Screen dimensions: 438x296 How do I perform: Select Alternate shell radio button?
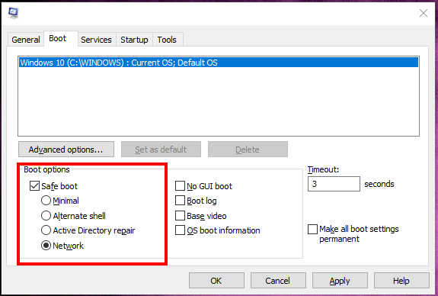pos(46,215)
